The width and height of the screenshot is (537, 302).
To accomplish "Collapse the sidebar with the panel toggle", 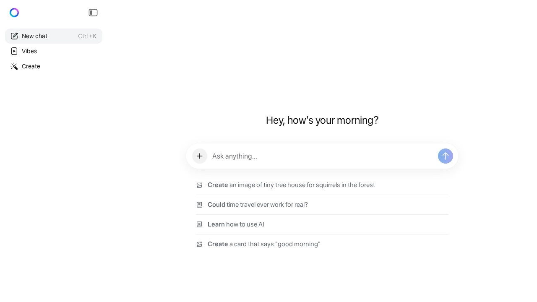I will [x=93, y=13].
